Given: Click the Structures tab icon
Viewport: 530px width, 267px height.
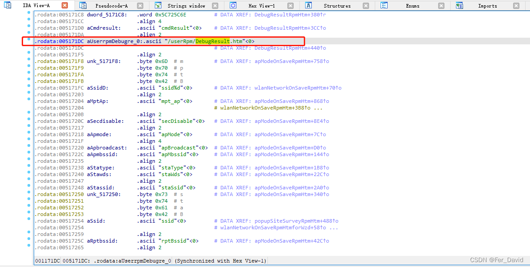Looking at the screenshot, I should pos(308,5).
